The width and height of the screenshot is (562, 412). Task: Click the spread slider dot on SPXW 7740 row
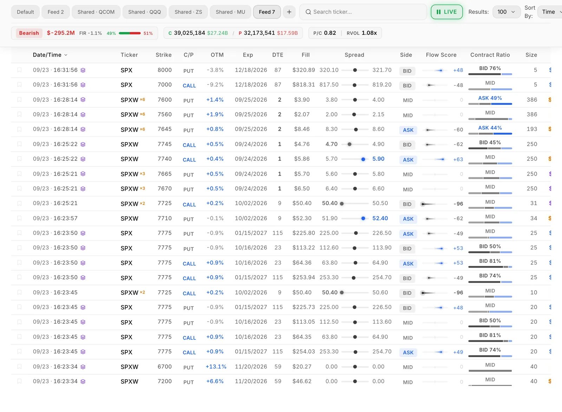[x=363, y=159]
